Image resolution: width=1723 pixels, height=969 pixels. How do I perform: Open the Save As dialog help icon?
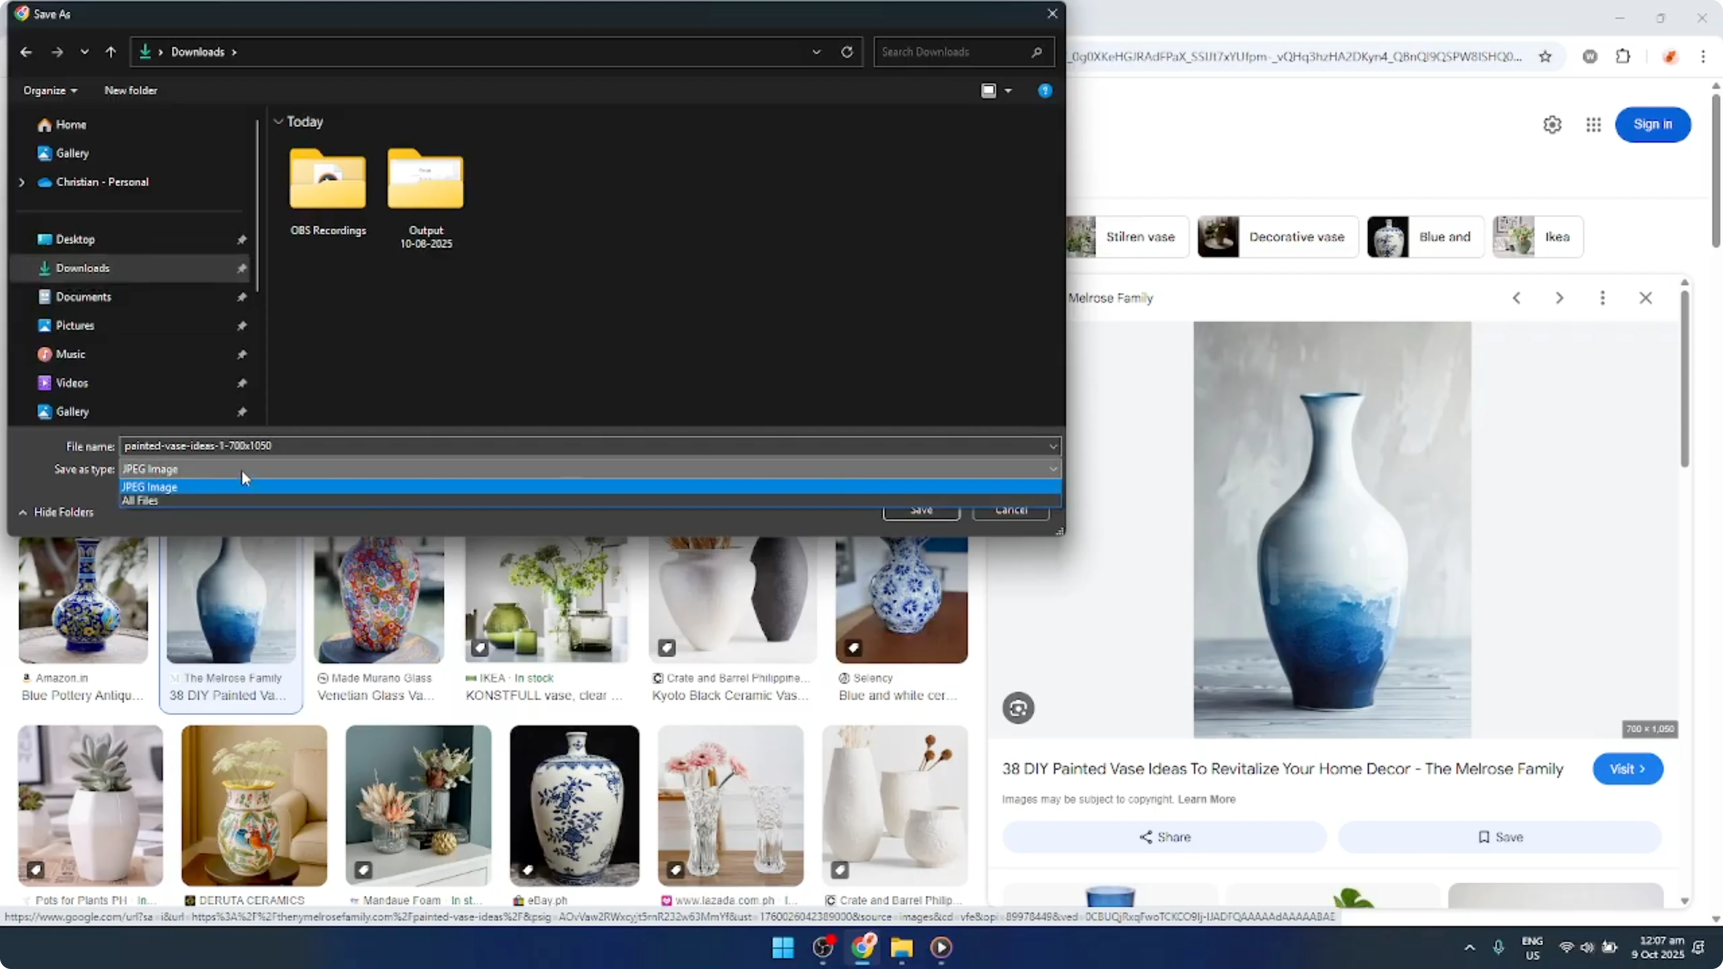pos(1046,90)
